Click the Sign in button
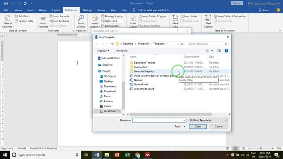The height and width of the screenshot is (159, 283). coord(237,4)
